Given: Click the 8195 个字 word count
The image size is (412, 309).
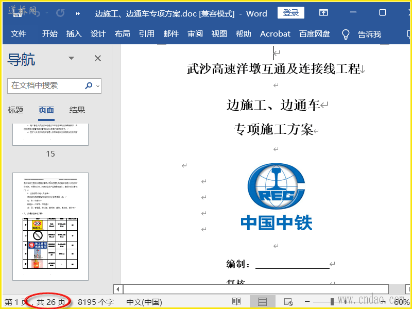Looking at the screenshot, I should click(96, 302).
